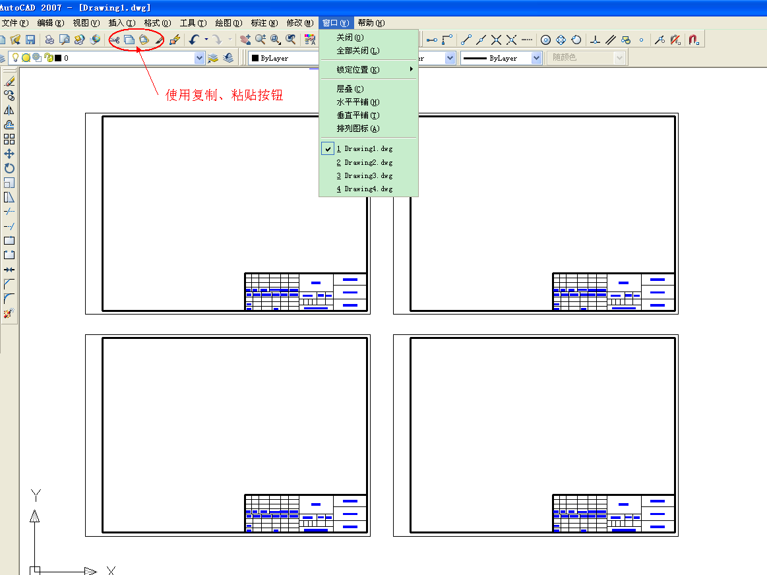Click the Snap to Center icon
767x575 pixels.
point(545,40)
